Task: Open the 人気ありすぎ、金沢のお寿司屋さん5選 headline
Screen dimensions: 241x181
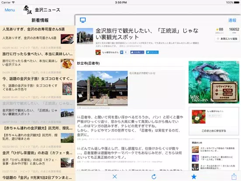Action: (34, 29)
